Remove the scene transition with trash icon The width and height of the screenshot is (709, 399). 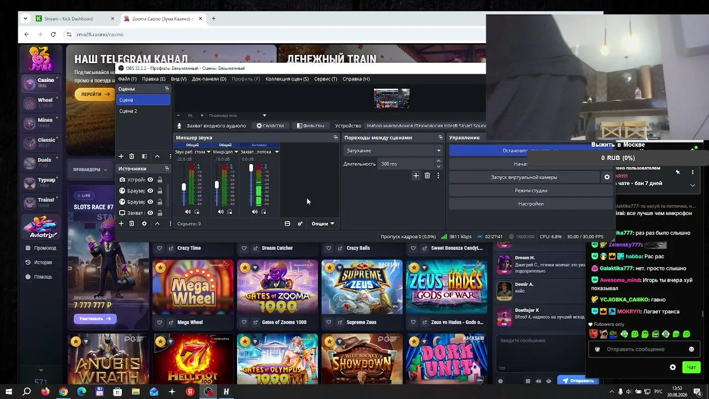click(x=427, y=176)
